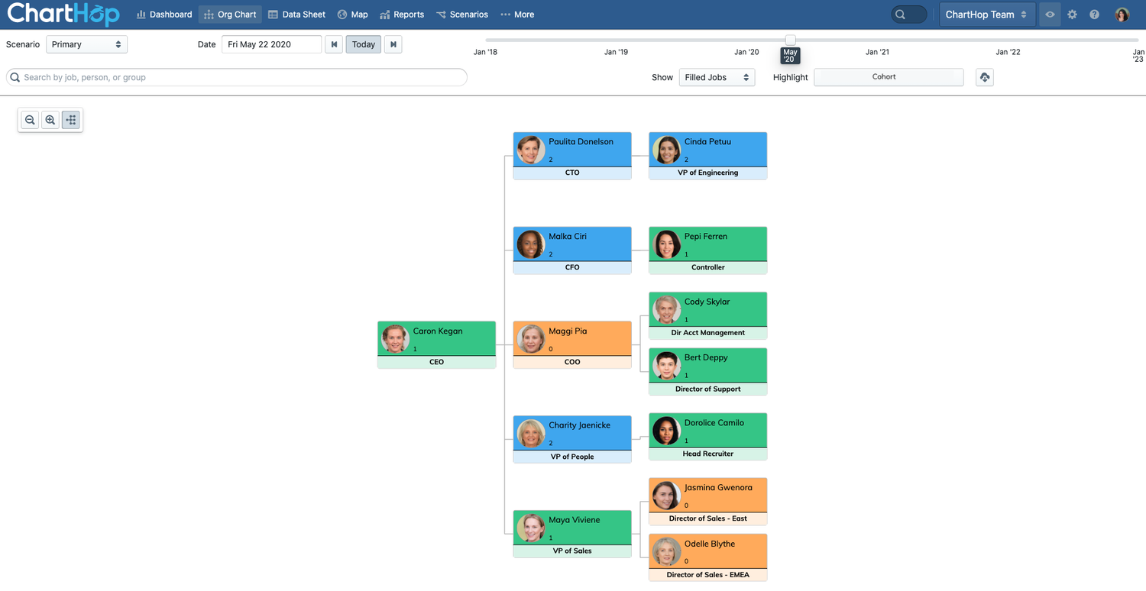Toggle the eye visibility options icon
The height and width of the screenshot is (591, 1146).
pos(1049,14)
